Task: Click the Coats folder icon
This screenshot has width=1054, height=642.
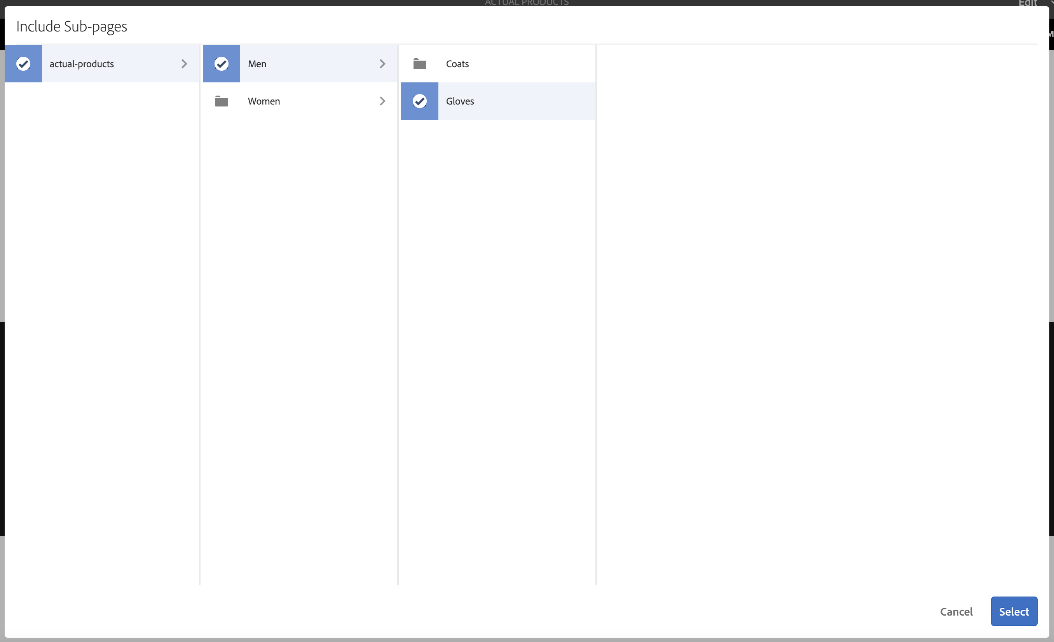Action: pos(419,64)
